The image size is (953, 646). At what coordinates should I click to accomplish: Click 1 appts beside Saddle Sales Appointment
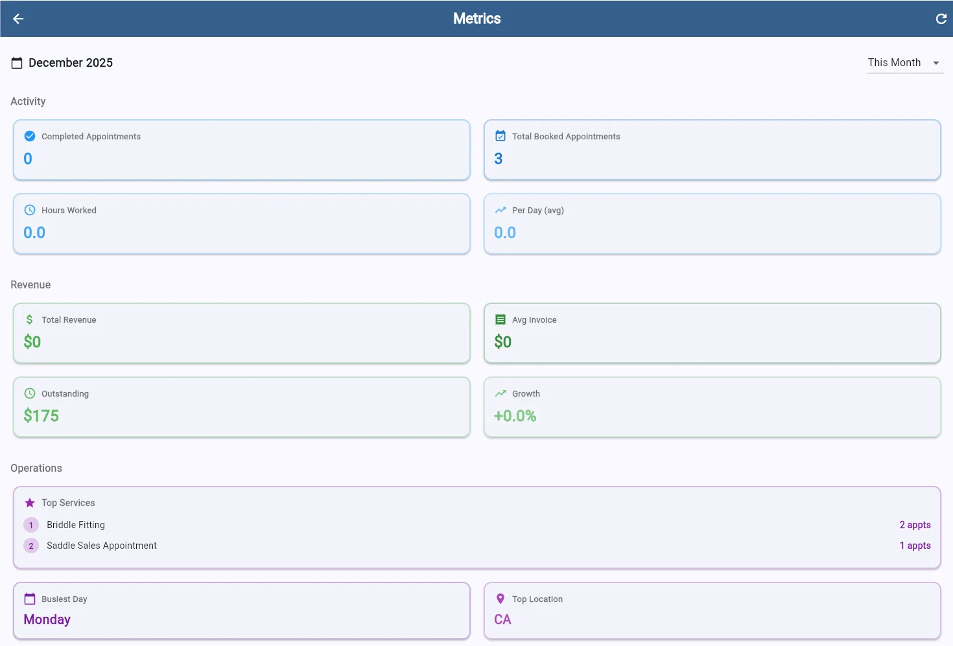915,546
